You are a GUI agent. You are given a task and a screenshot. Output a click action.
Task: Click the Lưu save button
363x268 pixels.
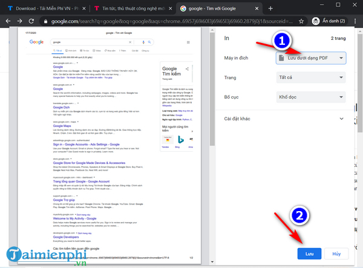coord(309,253)
